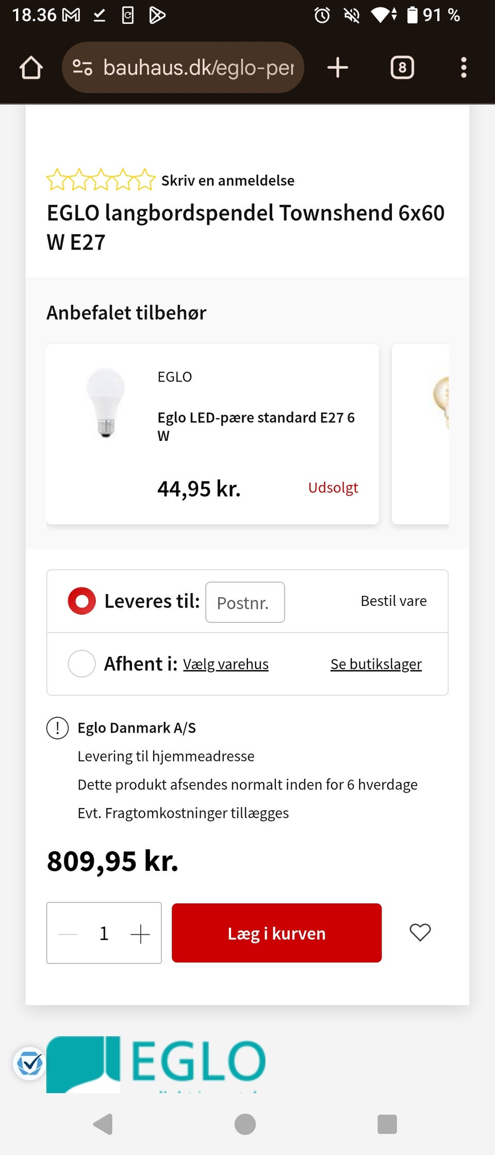This screenshot has width=495, height=1155.
Task: Click 'Skriv en anmeldelse' review link
Action: point(227,180)
